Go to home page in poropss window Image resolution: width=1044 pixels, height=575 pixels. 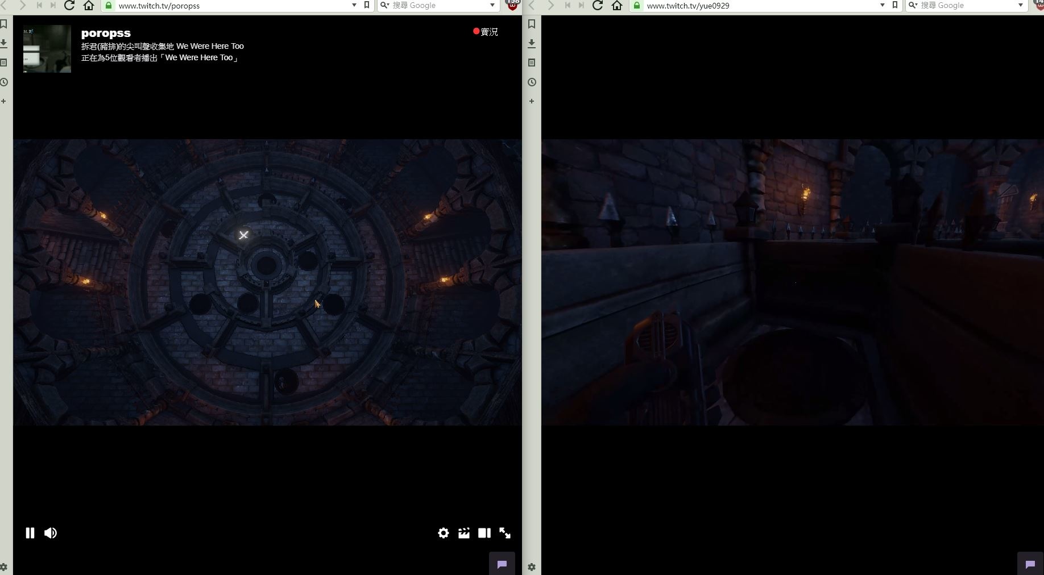point(89,6)
